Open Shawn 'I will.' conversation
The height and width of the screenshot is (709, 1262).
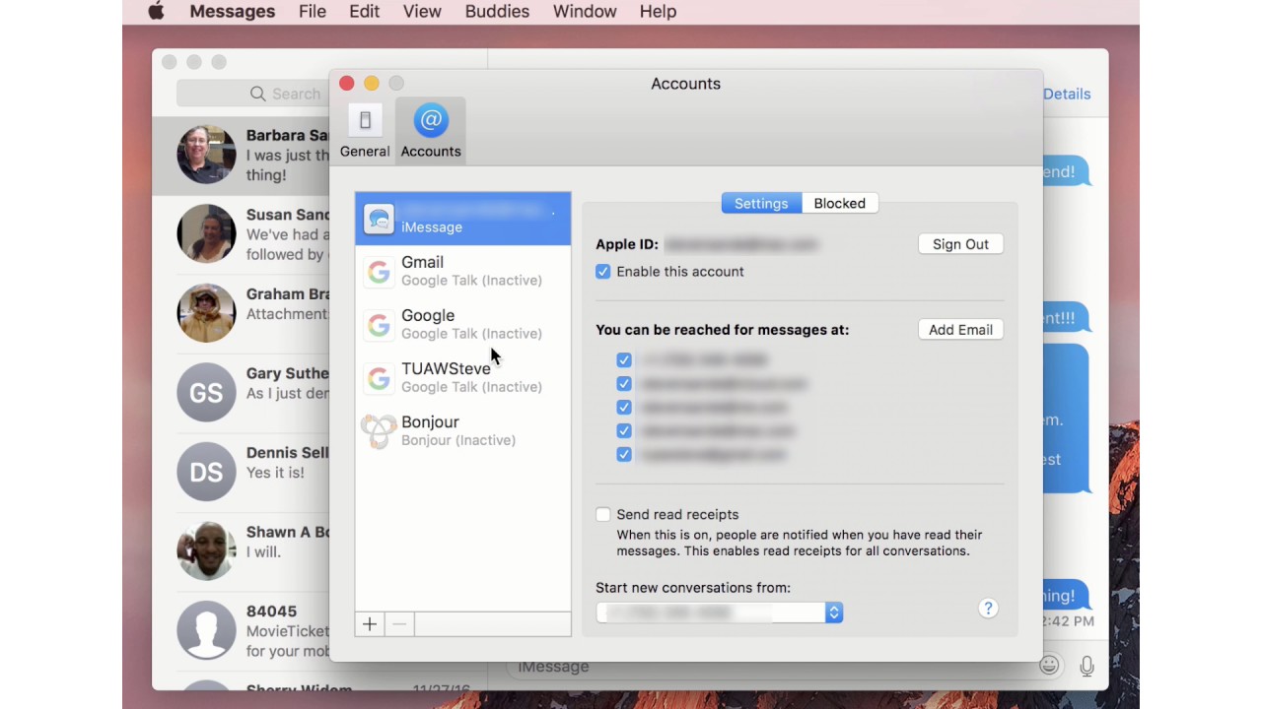[288, 542]
